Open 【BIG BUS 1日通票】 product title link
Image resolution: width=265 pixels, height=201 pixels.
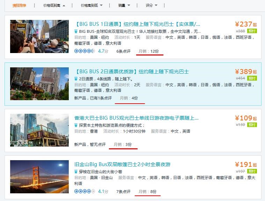137,24
